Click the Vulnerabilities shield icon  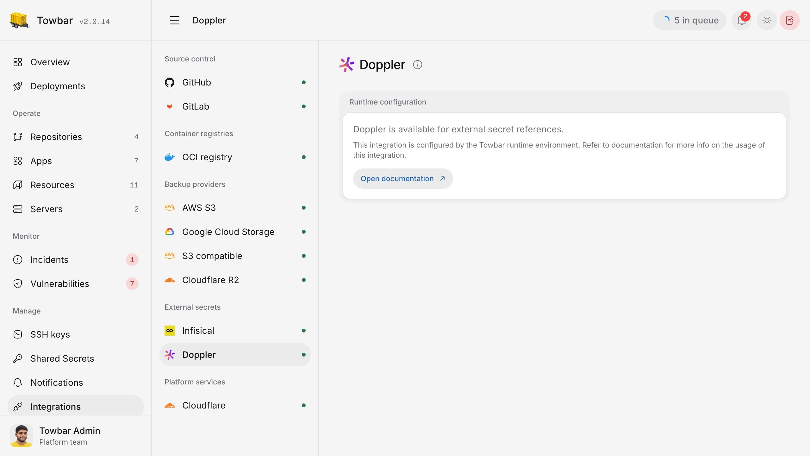(18, 284)
